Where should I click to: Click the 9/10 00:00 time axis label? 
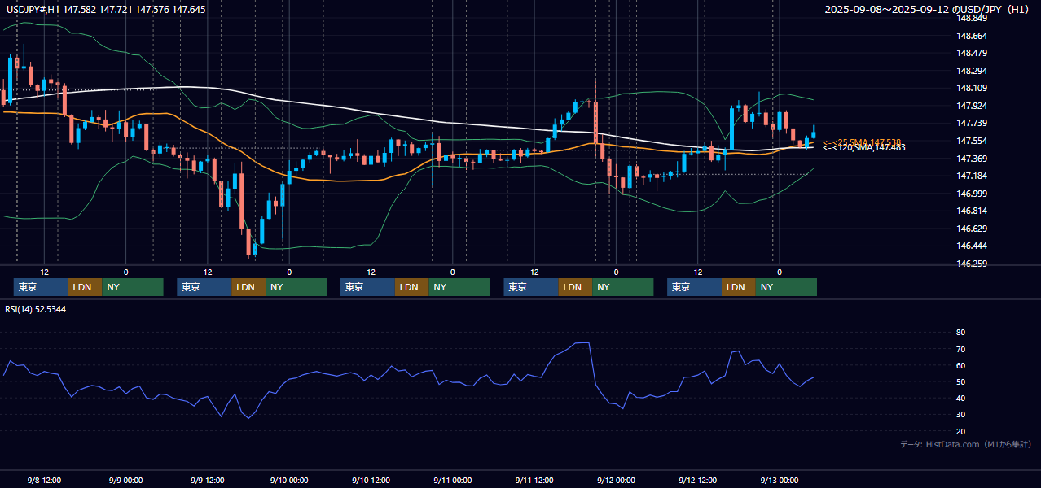point(288,480)
